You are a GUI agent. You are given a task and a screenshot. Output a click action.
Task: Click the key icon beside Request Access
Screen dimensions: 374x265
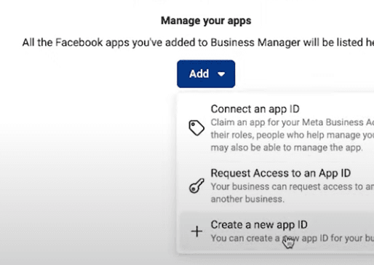[x=196, y=186]
